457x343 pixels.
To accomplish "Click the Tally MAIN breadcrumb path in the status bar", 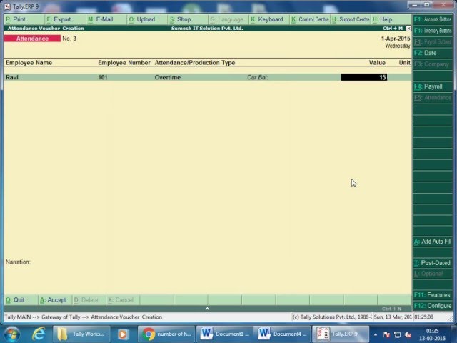I will pos(83,317).
